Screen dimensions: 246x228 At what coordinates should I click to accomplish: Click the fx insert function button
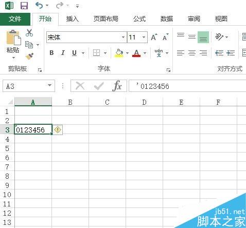pos(117,86)
